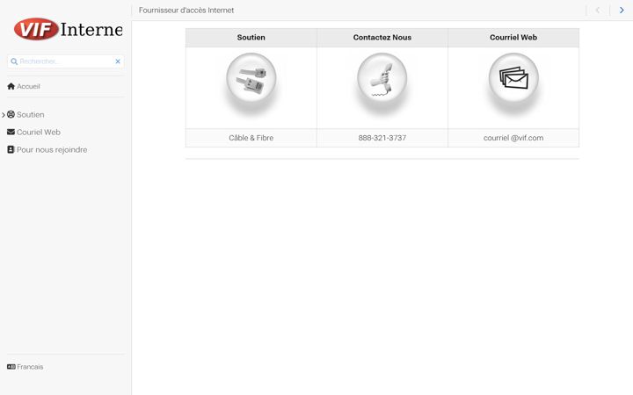The image size is (633, 395).
Task: Click phone number 888-321-3737
Action: (x=382, y=138)
